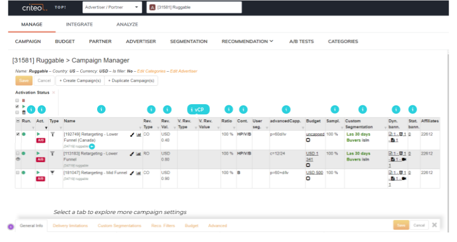Open the advancedCapp. column filter arrow
Image resolution: width=457 pixels, height=242 pixels.
(303, 128)
